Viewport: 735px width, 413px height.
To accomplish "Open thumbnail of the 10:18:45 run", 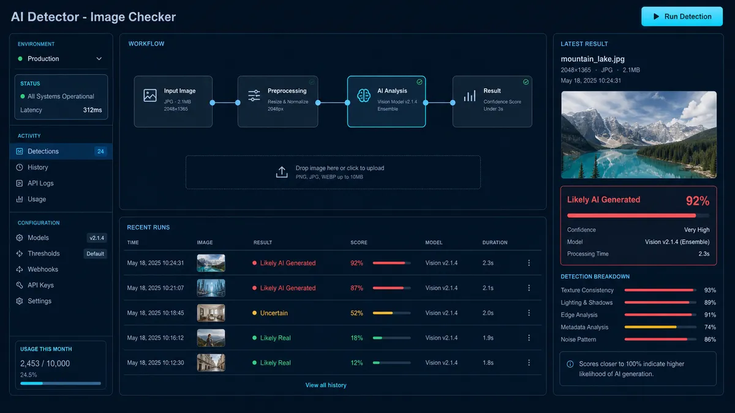I will click(211, 313).
